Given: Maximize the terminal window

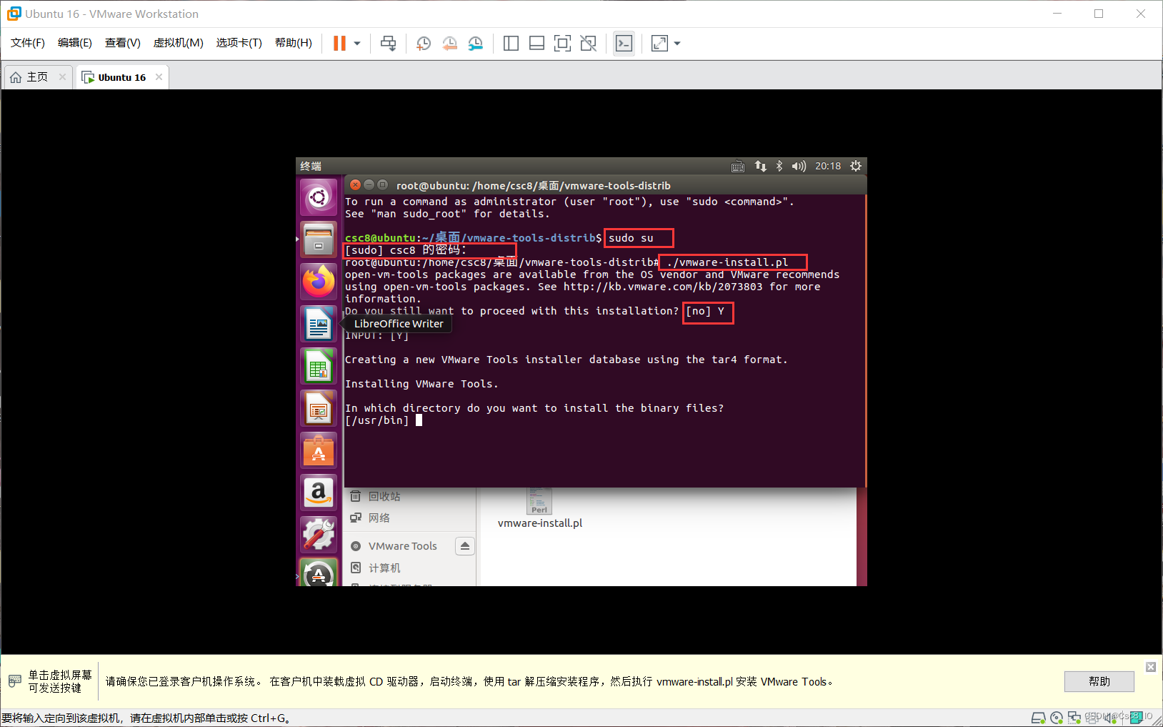Looking at the screenshot, I should (x=382, y=184).
